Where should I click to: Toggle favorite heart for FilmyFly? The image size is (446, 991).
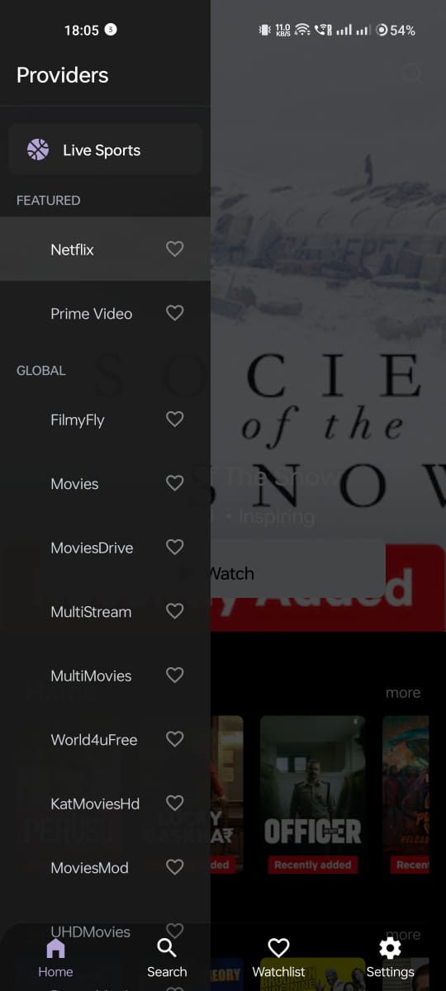(174, 419)
